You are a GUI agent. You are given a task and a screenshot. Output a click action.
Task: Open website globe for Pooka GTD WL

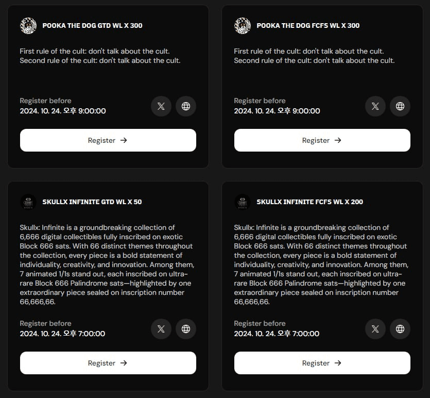(186, 106)
